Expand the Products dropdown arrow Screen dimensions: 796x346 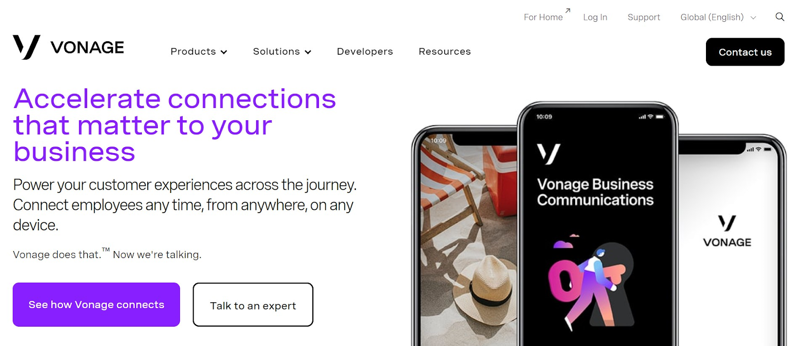pos(224,52)
